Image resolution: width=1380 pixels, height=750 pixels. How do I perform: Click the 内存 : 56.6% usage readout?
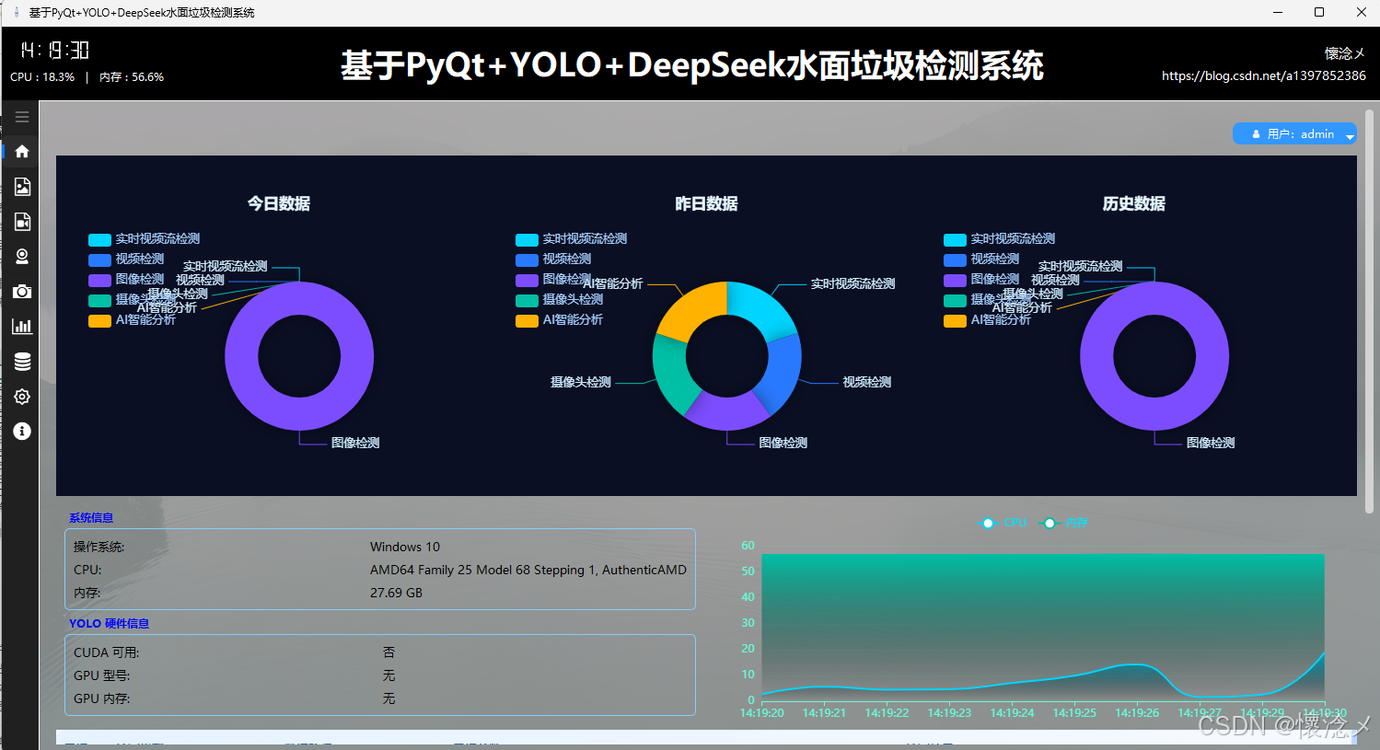click(x=132, y=77)
